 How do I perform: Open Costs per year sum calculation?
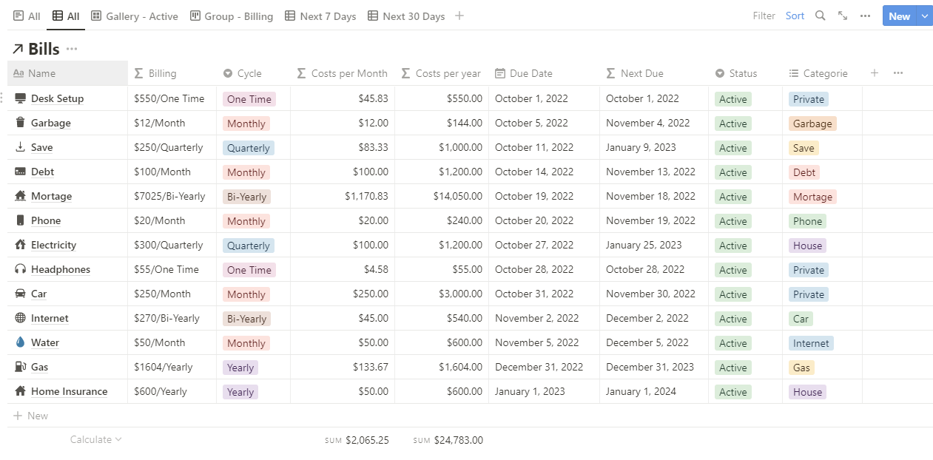pyautogui.click(x=448, y=440)
